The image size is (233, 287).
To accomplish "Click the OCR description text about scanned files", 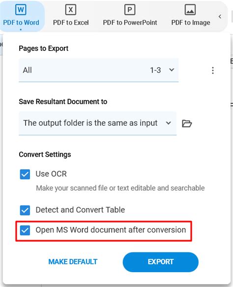I will tap(120, 188).
